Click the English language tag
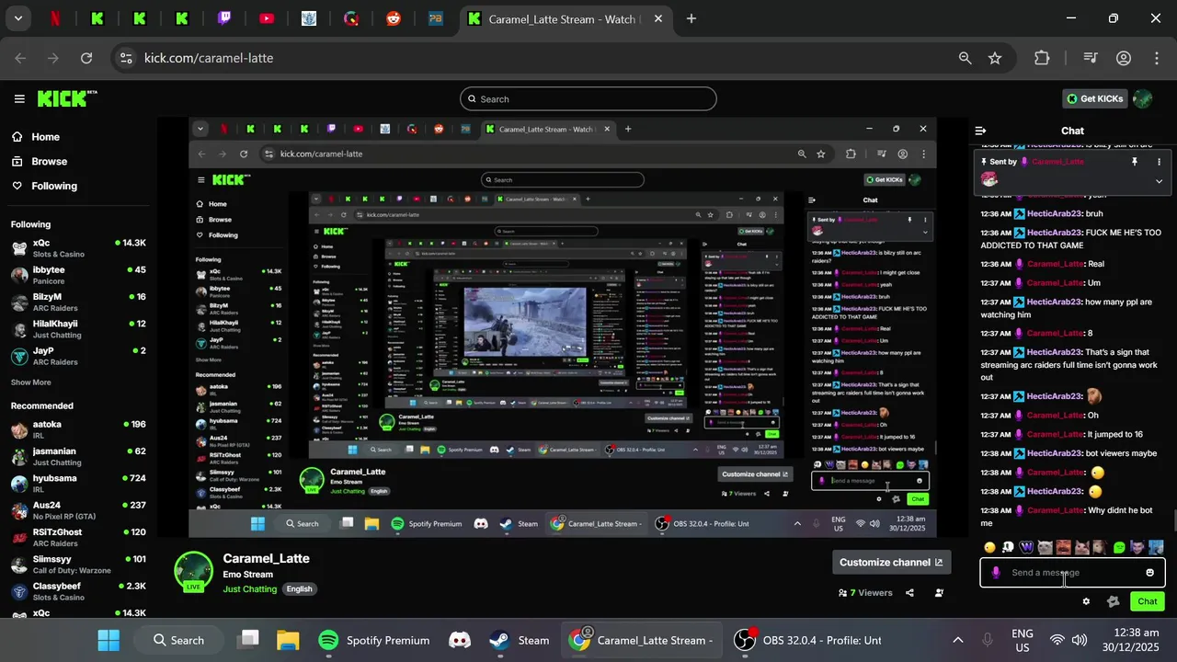This screenshot has height=662, width=1177. coord(299,588)
